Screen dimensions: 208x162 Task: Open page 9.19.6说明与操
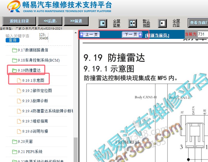click(35, 131)
